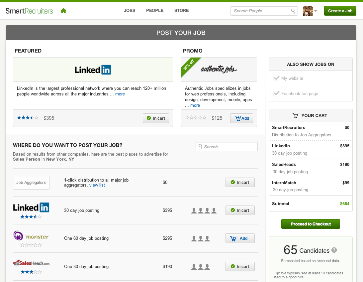Viewport: 363px width, 282px height.
Task: Proceed to Checkout
Action: tap(311, 224)
